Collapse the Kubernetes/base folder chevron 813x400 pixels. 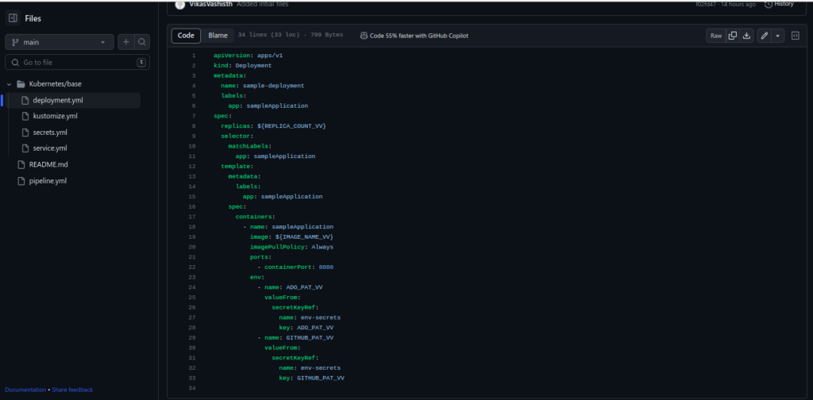pyautogui.click(x=10, y=84)
